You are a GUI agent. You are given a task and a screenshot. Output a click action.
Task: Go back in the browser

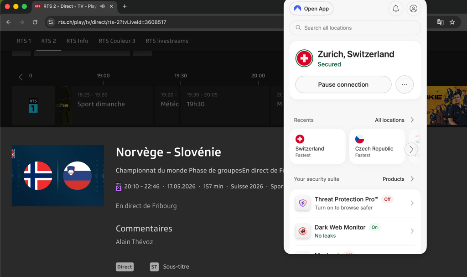click(8, 22)
